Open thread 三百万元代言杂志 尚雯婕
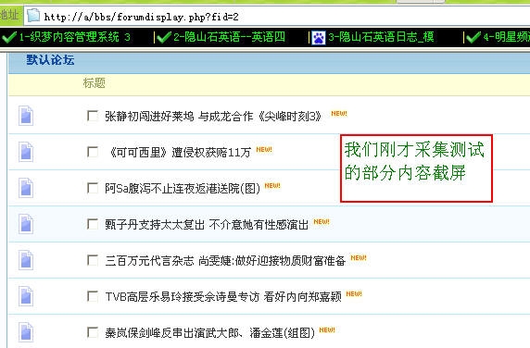The height and width of the screenshot is (348, 530). click(x=225, y=261)
